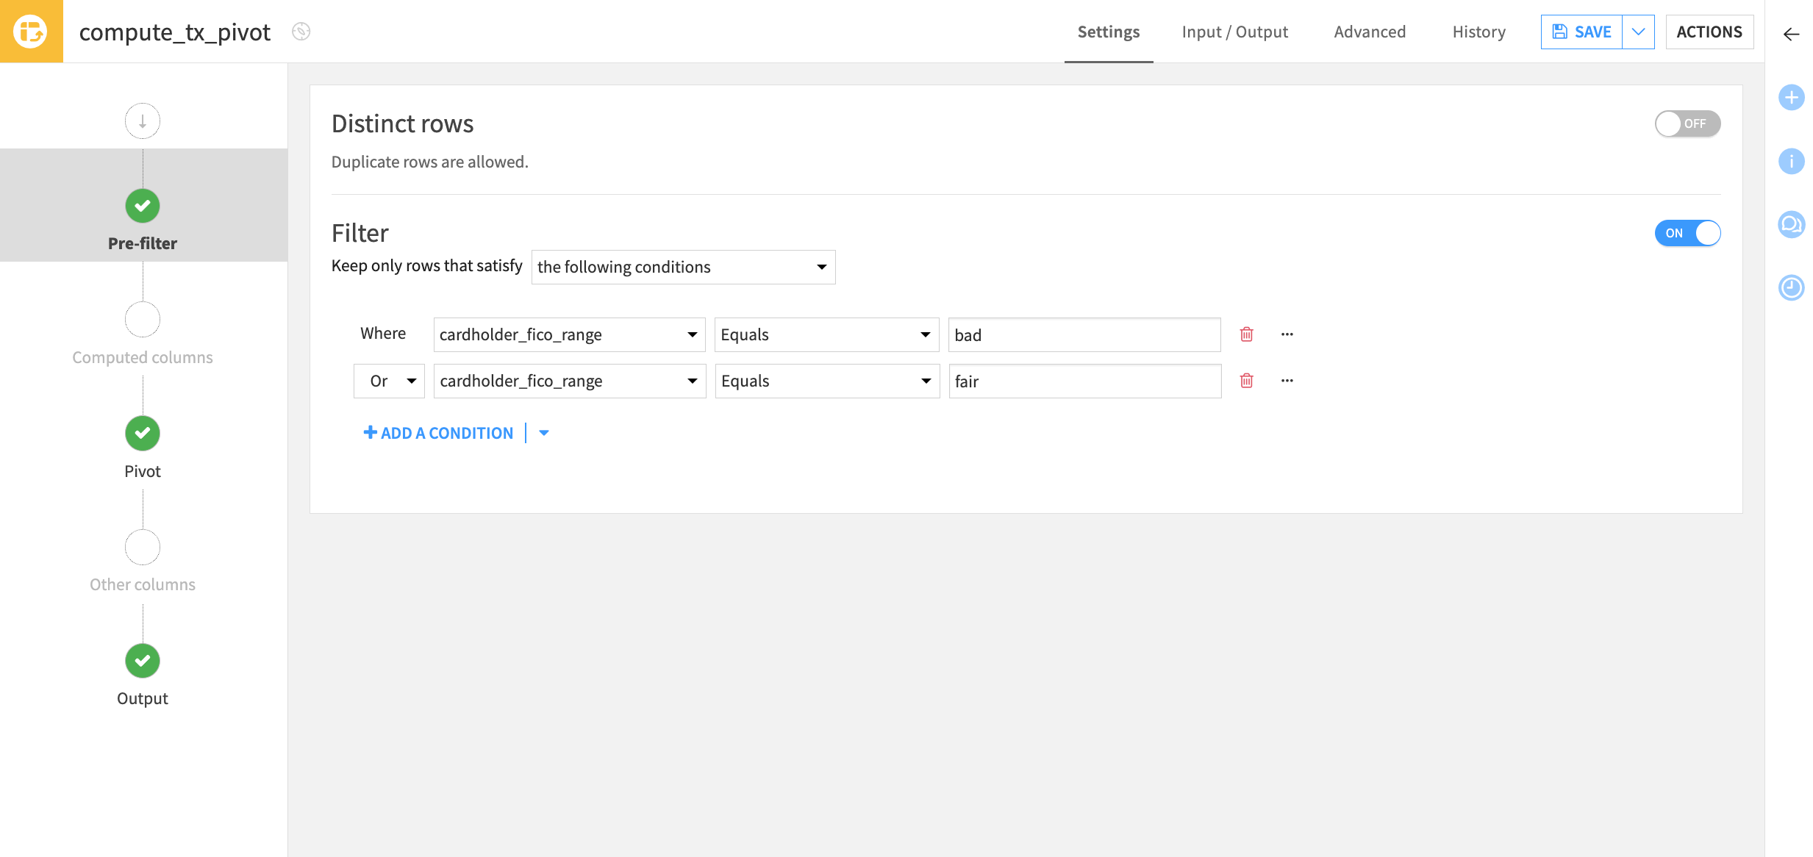The height and width of the screenshot is (857, 1813).
Task: Expand the SAVE button's dropdown arrow
Action: pos(1638,32)
